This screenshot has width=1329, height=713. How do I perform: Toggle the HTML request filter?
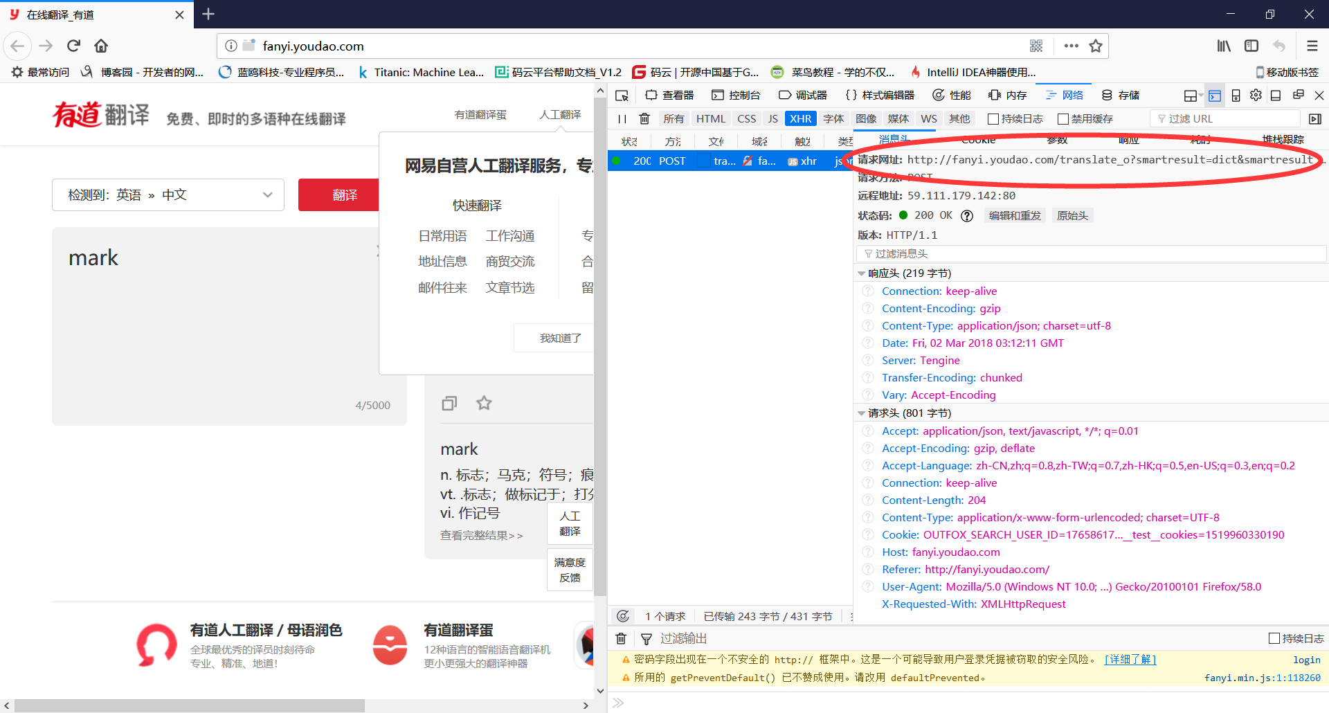click(x=711, y=119)
